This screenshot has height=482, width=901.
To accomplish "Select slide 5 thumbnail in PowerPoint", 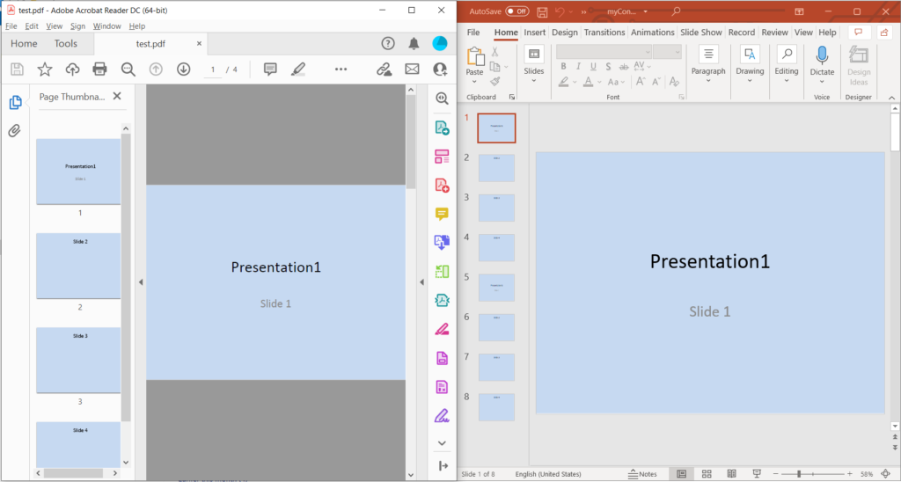I will (x=496, y=288).
